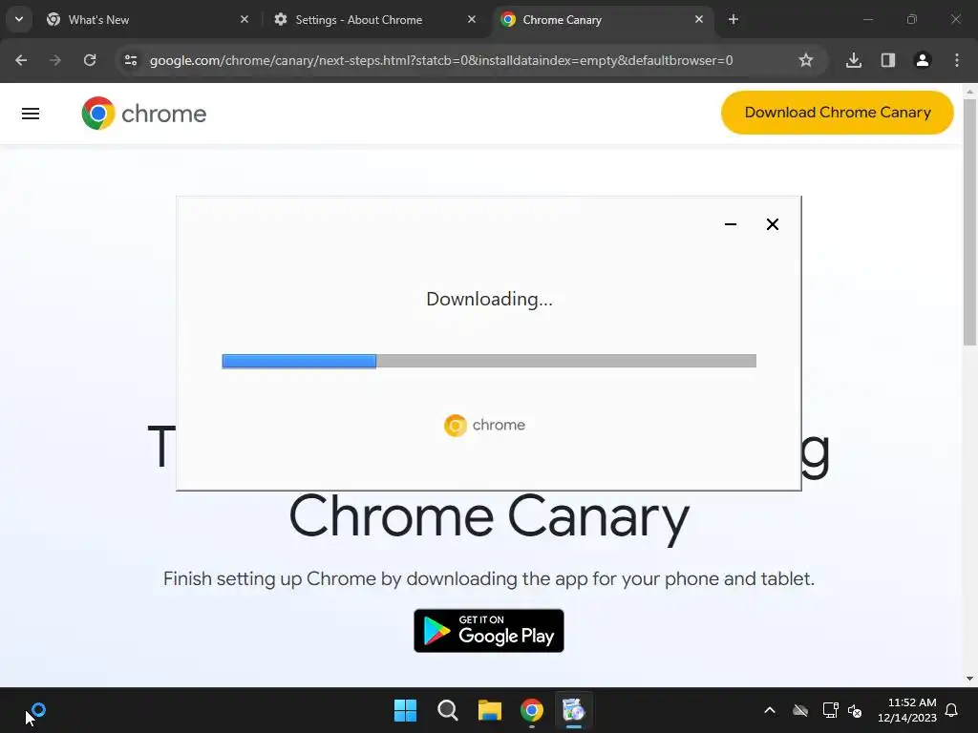978x733 pixels.
Task: Open network status tray icon
Action: coord(830,710)
